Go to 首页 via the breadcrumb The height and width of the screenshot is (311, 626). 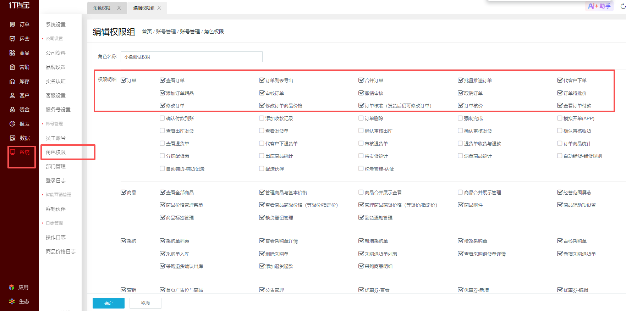pyautogui.click(x=147, y=32)
